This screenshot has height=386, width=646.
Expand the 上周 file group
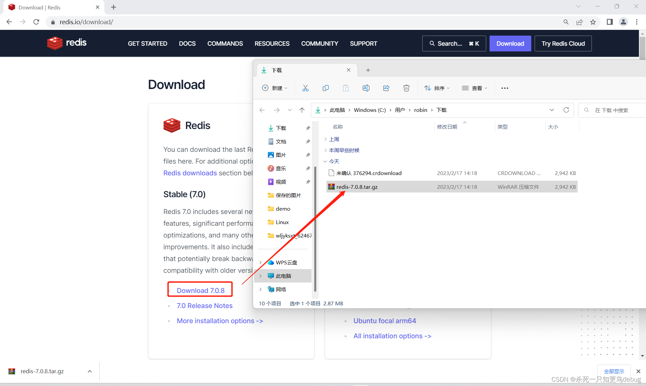tap(325, 139)
